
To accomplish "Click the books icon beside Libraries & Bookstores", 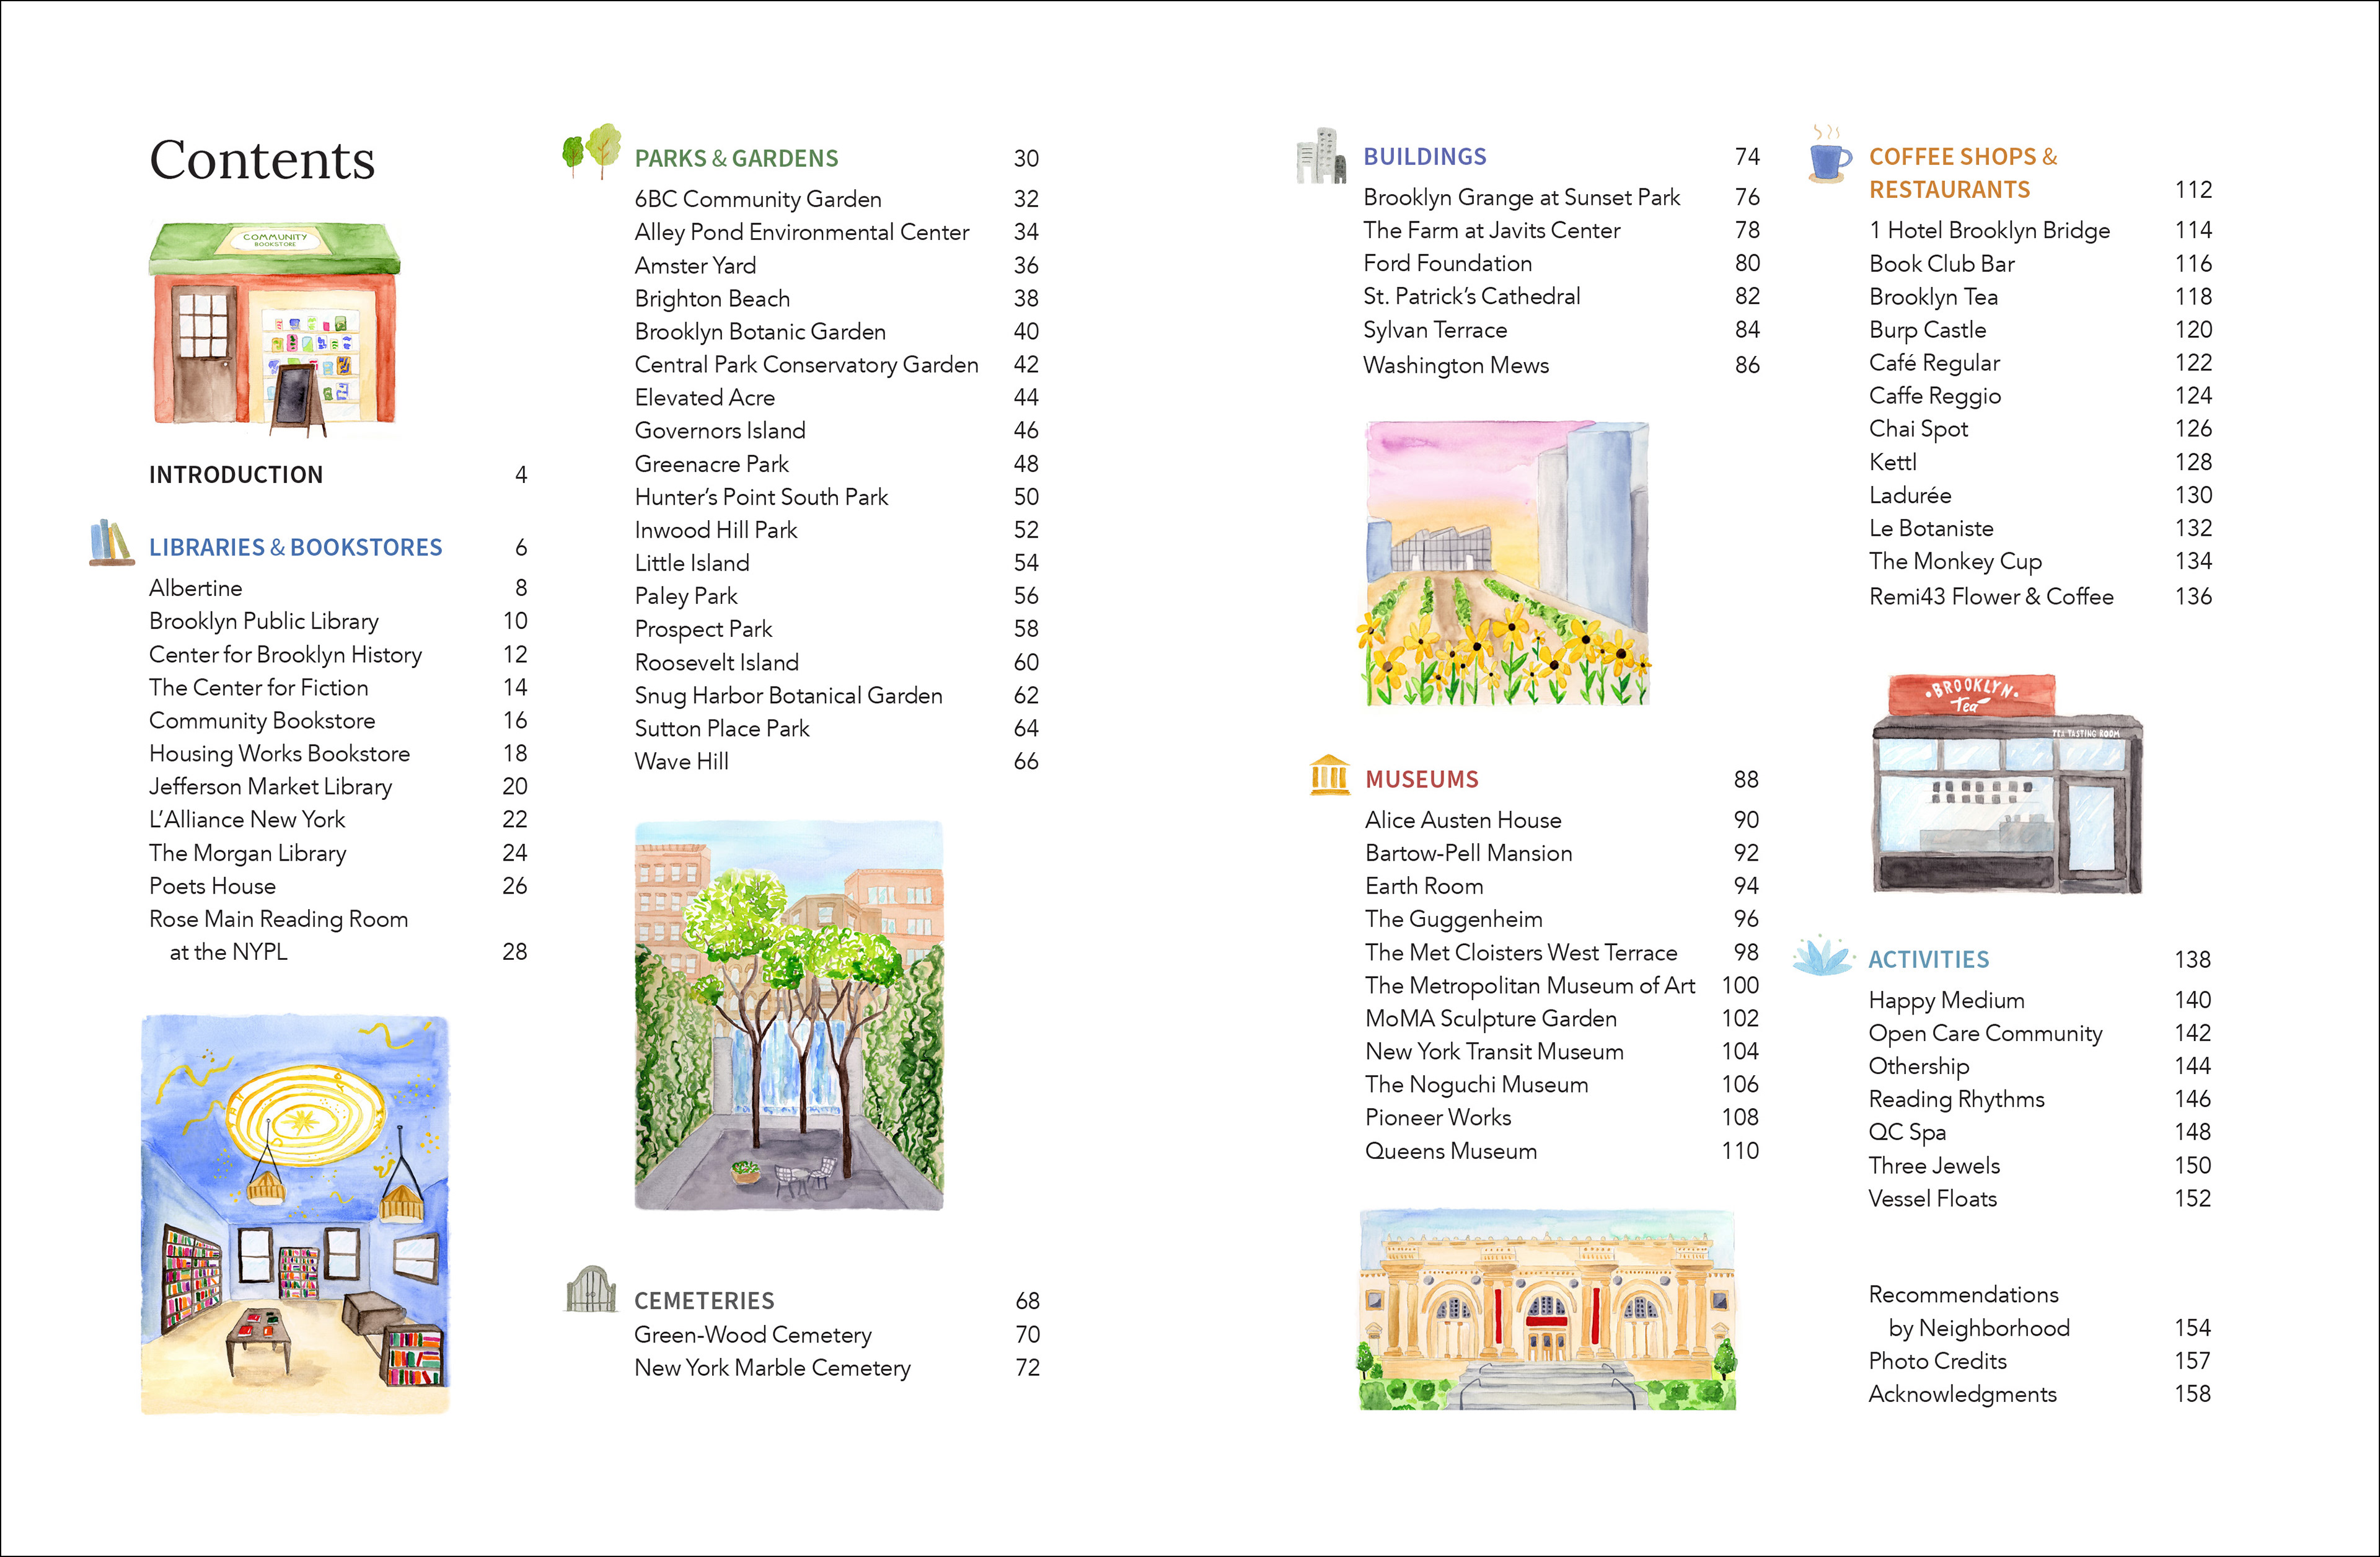I will 111,543.
